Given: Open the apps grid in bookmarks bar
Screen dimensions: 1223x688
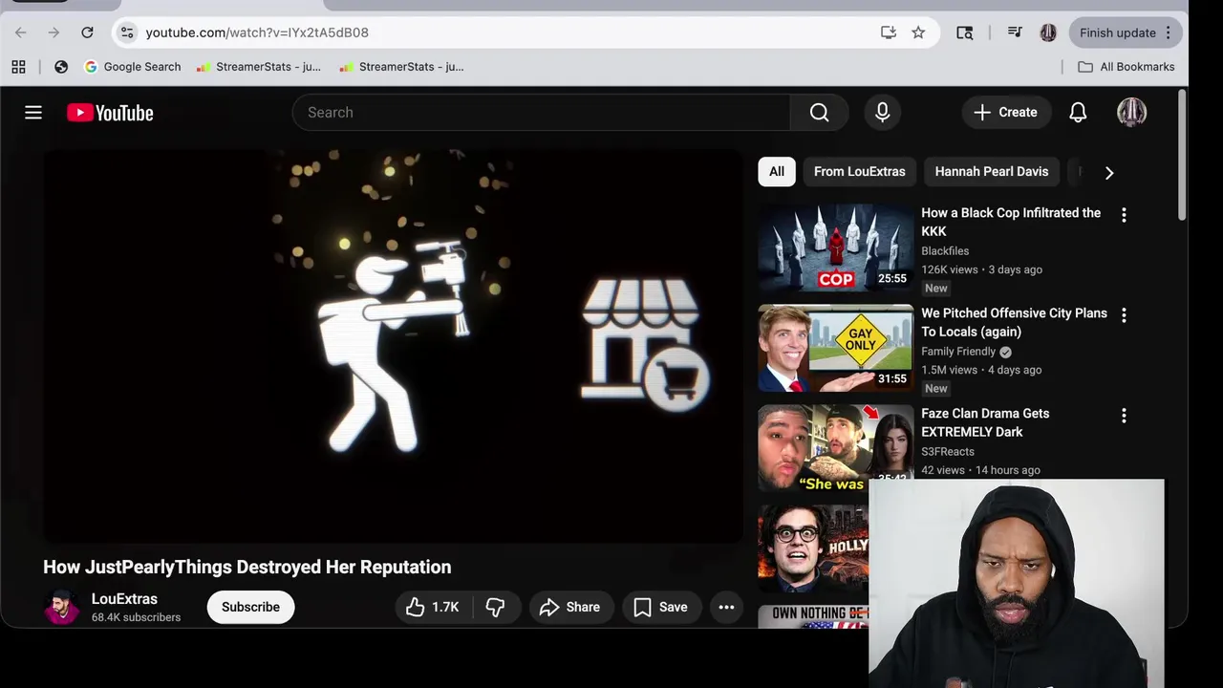Looking at the screenshot, I should click(x=18, y=67).
